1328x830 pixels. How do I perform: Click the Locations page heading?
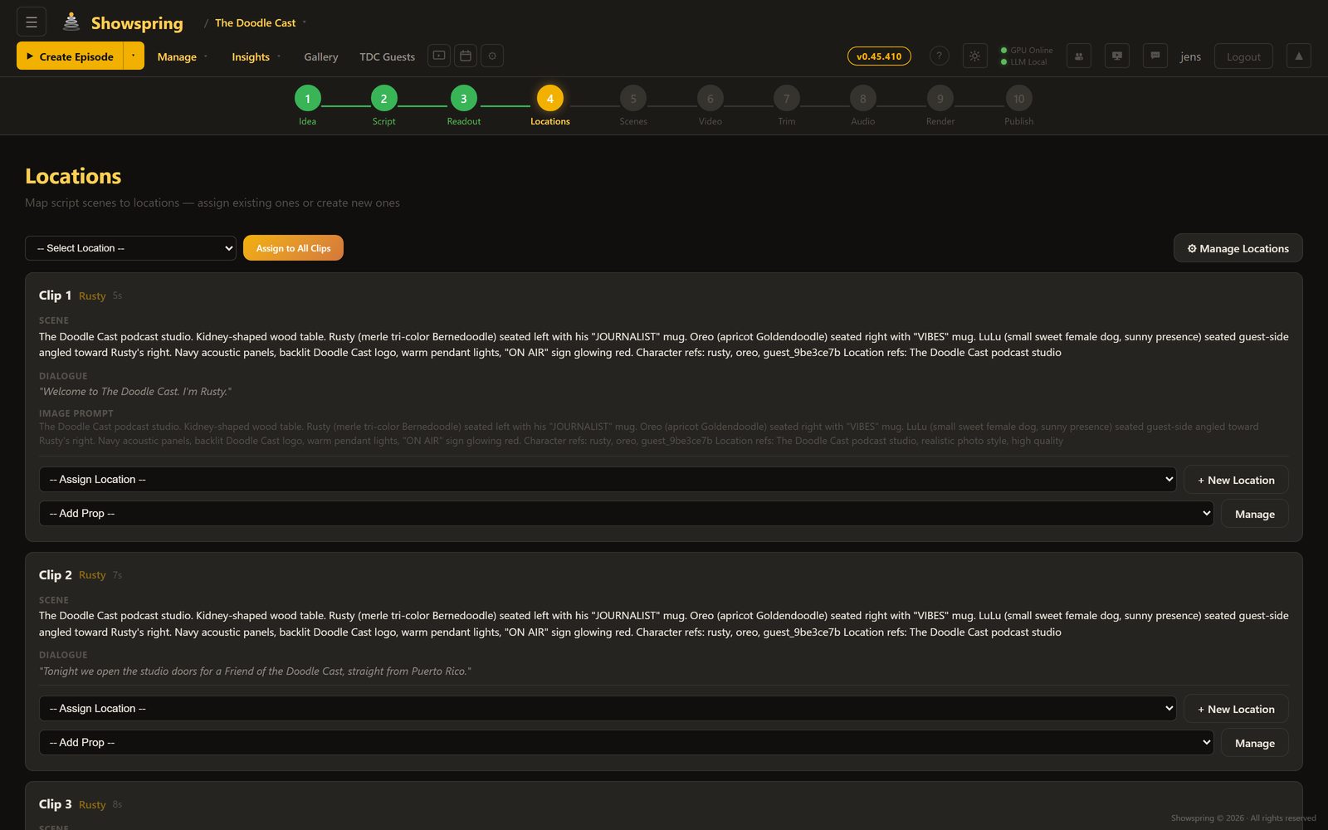click(73, 176)
